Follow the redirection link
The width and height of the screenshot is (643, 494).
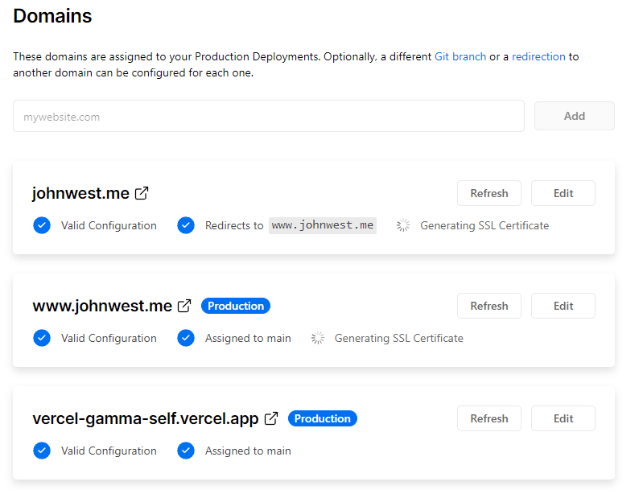(x=538, y=57)
